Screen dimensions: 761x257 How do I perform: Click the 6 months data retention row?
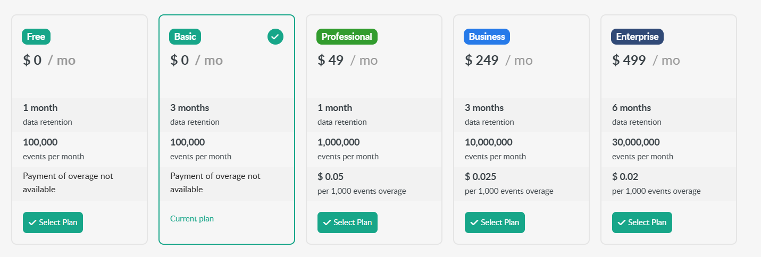pyautogui.click(x=668, y=115)
